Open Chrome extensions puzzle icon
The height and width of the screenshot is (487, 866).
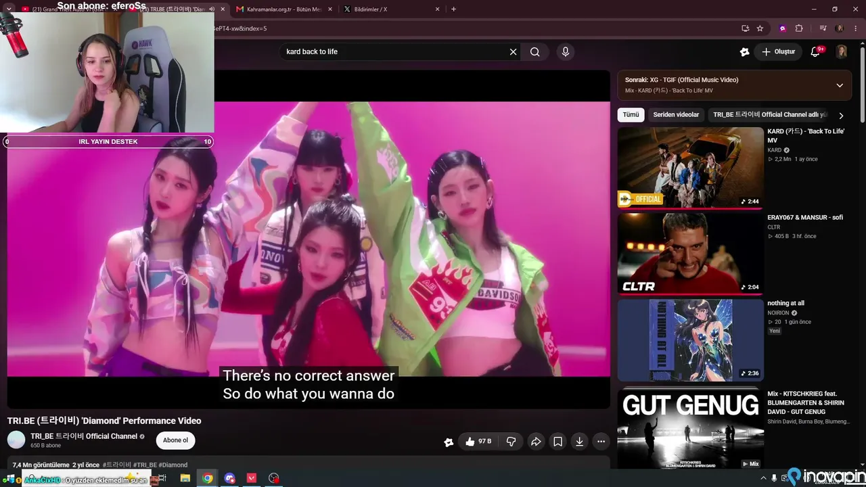coord(799,28)
